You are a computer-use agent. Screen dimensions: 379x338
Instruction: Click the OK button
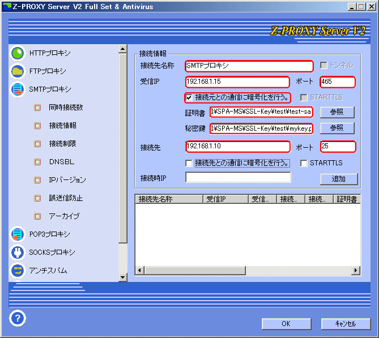(x=287, y=324)
